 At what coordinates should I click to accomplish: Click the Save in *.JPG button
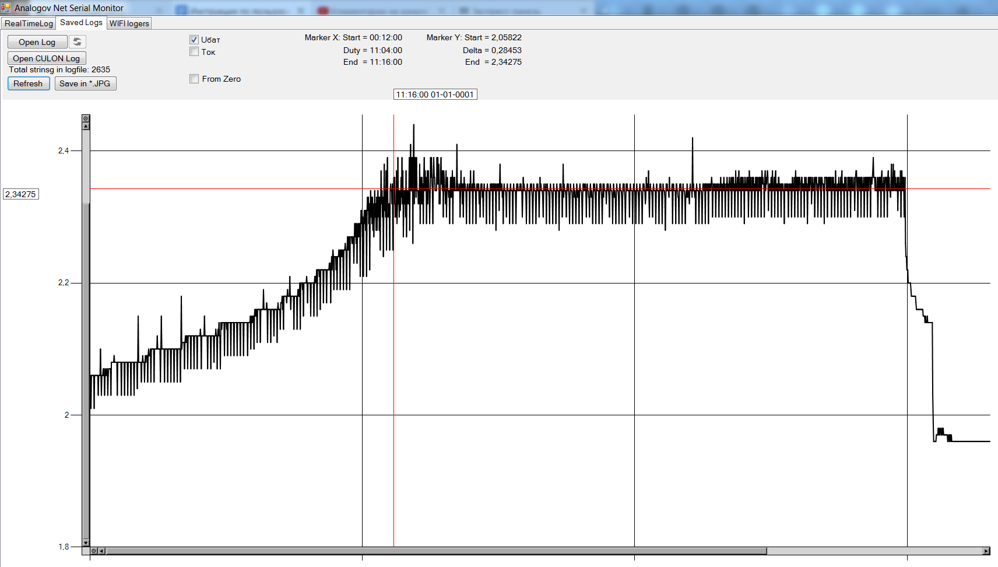(x=85, y=83)
